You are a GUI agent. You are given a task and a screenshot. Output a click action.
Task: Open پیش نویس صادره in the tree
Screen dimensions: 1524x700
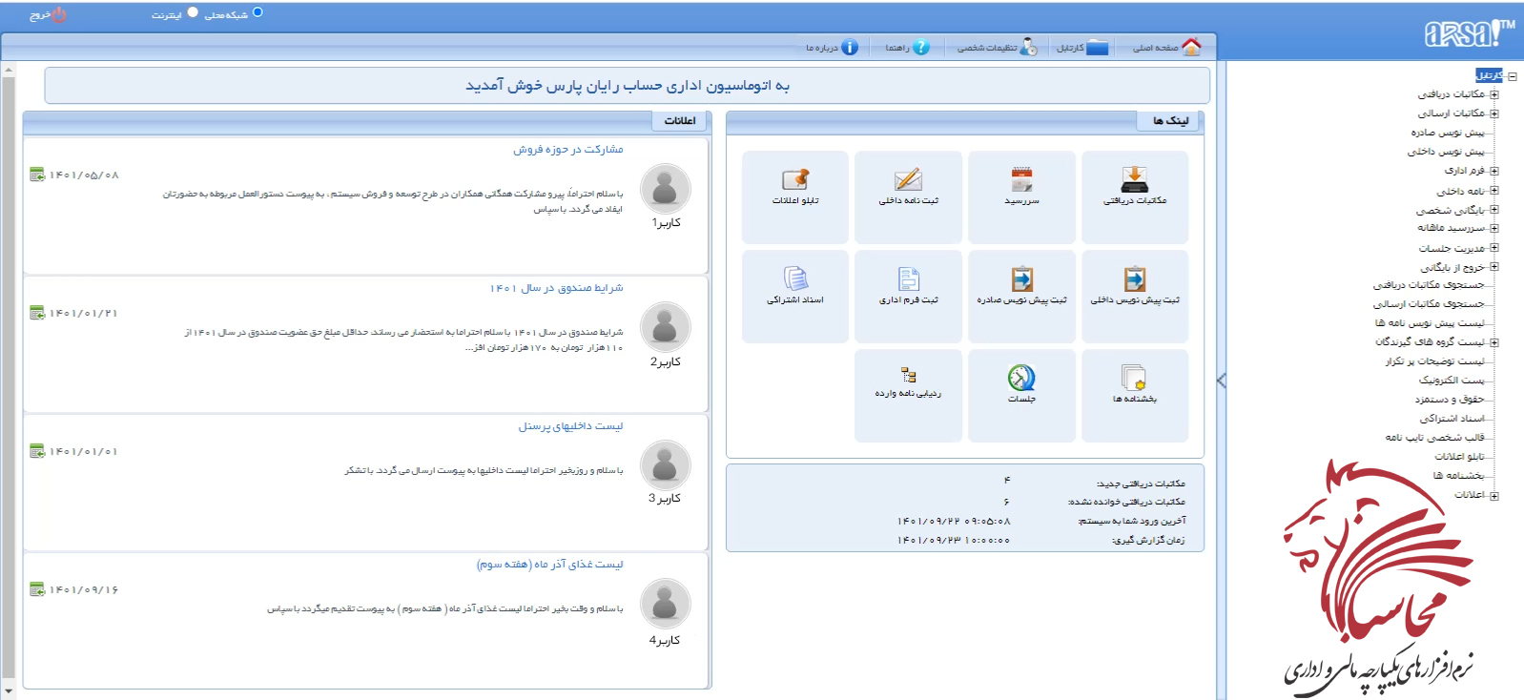(1448, 133)
